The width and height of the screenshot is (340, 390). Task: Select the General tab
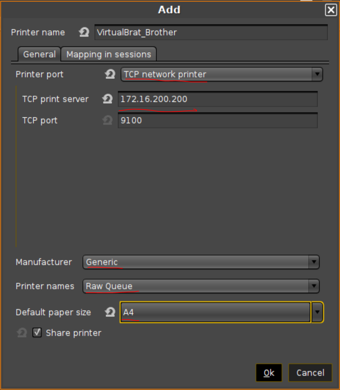click(x=39, y=54)
